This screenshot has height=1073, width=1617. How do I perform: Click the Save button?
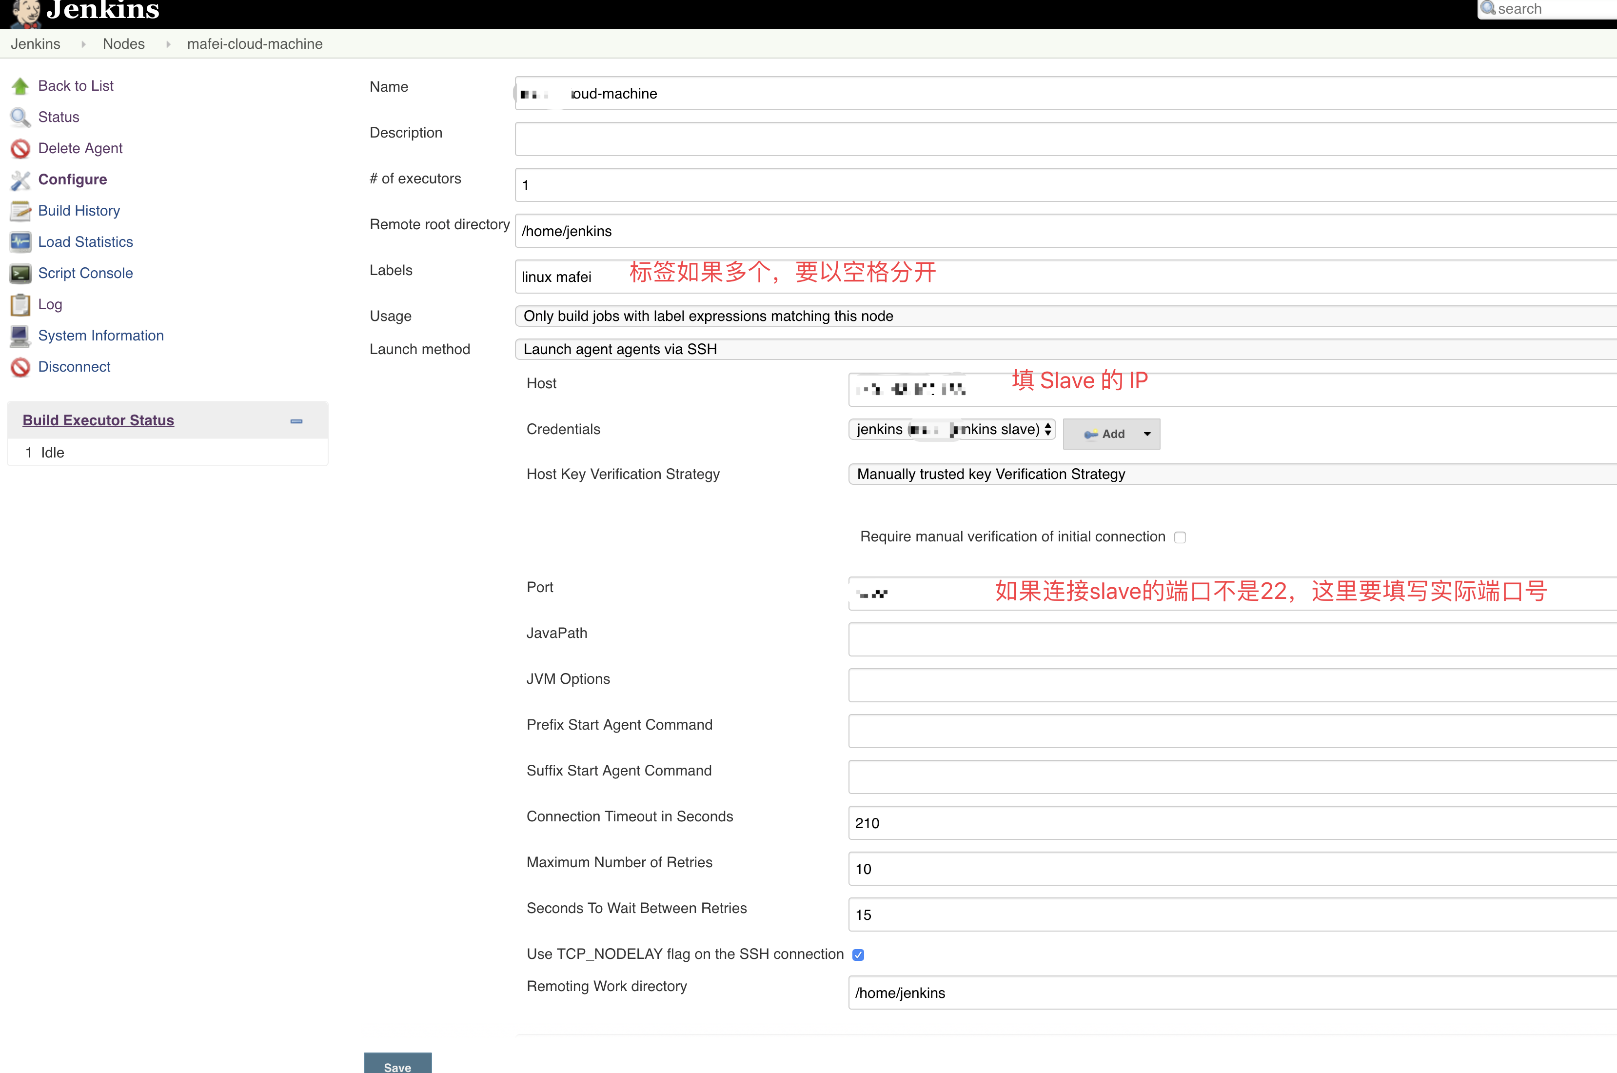click(397, 1065)
